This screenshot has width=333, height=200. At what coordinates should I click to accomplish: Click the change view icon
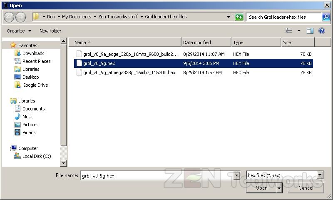coord(289,31)
